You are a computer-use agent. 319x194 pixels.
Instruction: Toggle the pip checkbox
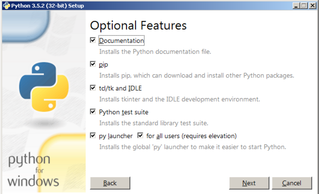(93, 64)
